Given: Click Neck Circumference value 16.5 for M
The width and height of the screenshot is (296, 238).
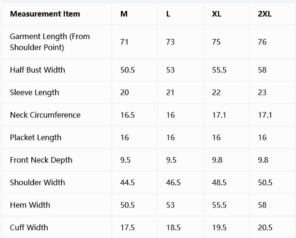Looking at the screenshot, I should [127, 115].
